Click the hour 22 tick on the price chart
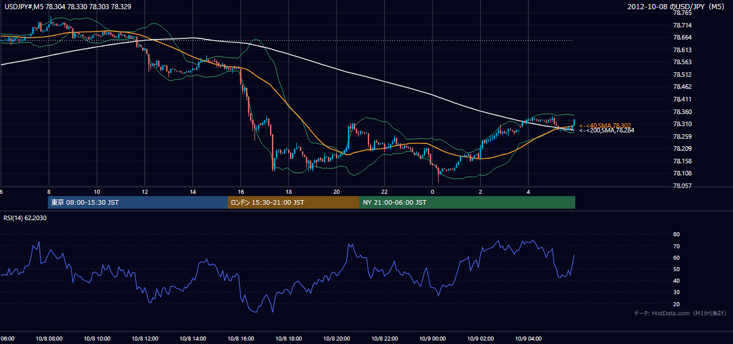Image resolution: width=733 pixels, height=344 pixels. click(385, 192)
